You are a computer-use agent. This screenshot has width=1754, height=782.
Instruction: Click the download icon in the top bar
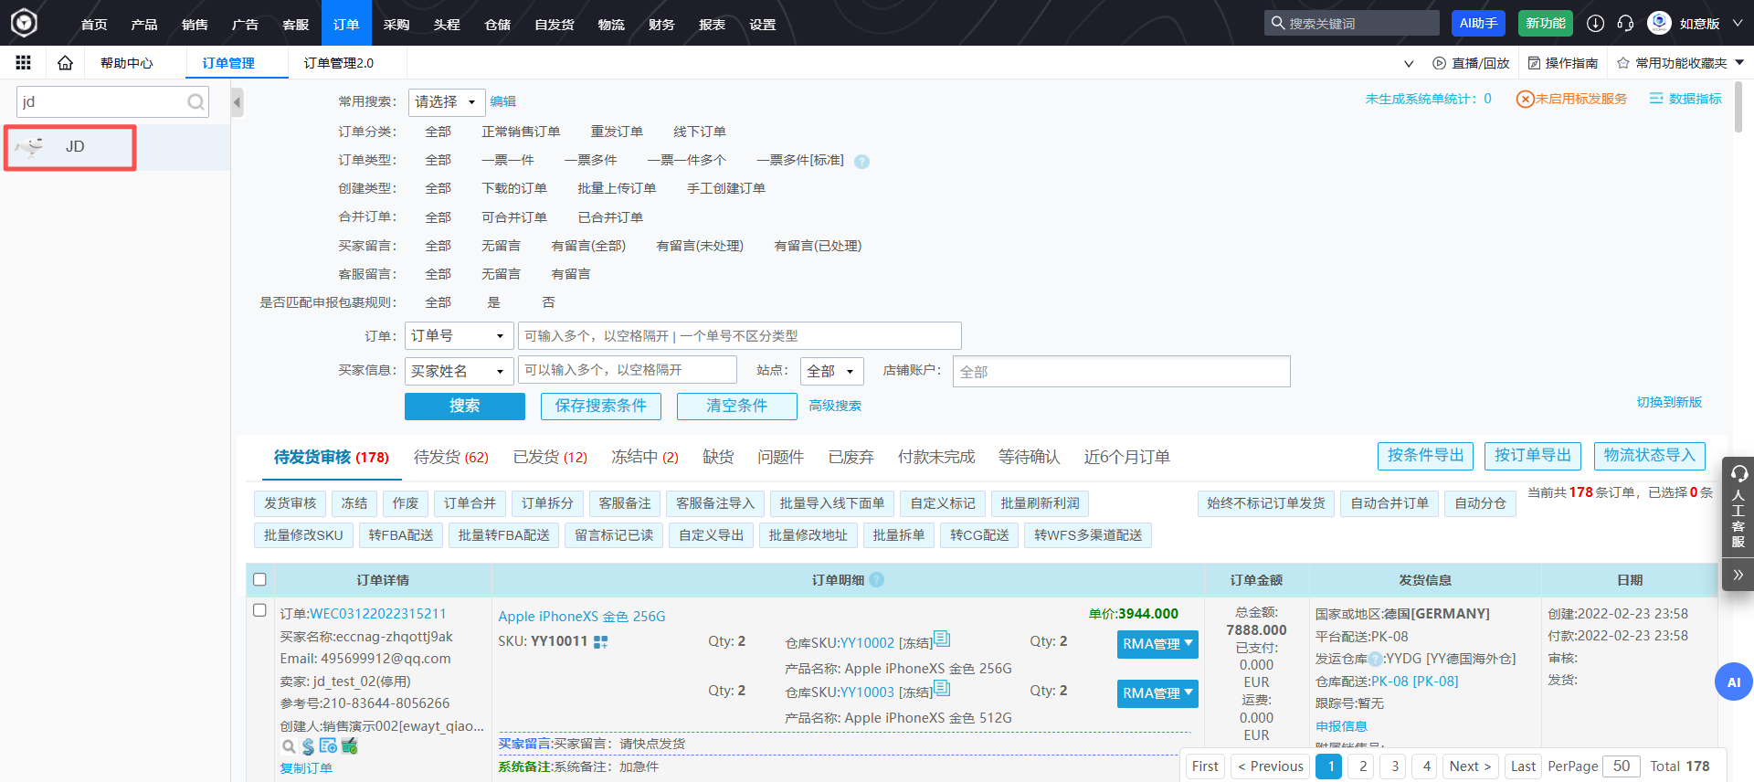[x=1595, y=23]
